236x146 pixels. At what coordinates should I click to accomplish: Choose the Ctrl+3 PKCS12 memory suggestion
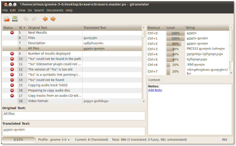pyautogui.click(x=188, y=49)
